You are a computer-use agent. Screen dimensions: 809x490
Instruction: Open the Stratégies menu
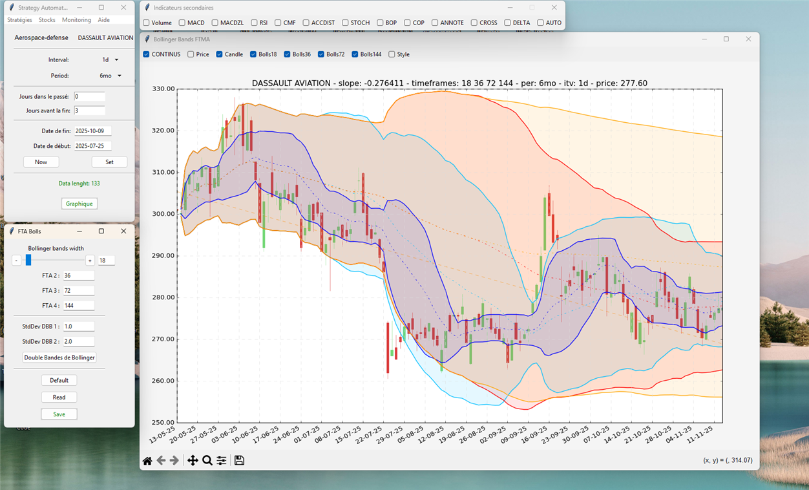(x=19, y=20)
